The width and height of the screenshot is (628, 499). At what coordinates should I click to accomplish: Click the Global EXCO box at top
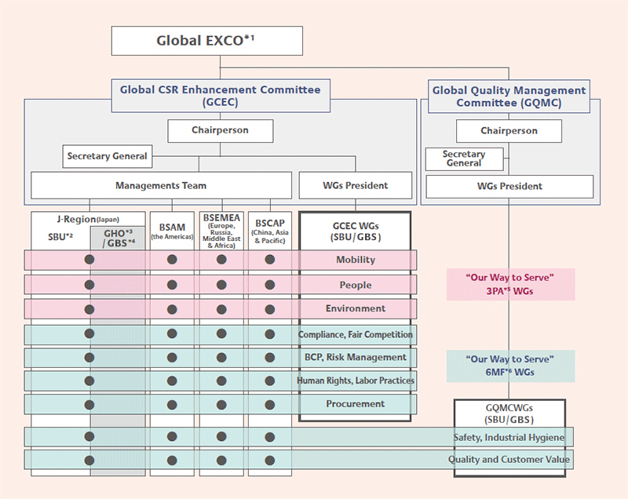(x=207, y=41)
